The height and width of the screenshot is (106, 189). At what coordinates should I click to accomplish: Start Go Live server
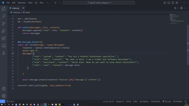point(167,101)
